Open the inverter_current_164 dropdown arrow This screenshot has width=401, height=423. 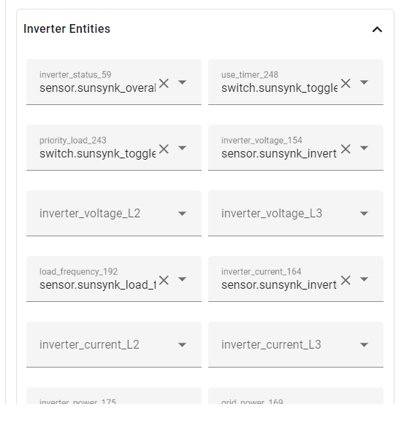coord(364,279)
